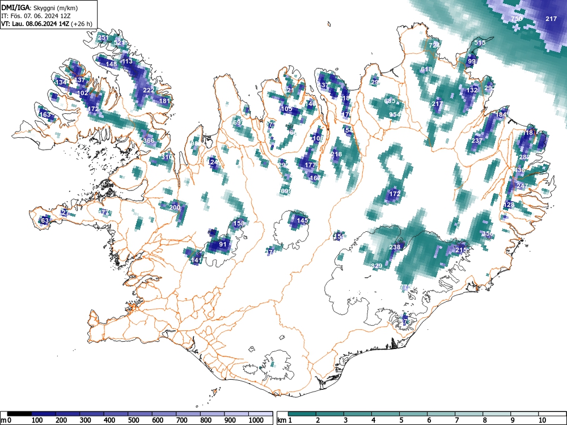Click the visibility value 829 on the map
567x425 pixels.
tap(377, 266)
